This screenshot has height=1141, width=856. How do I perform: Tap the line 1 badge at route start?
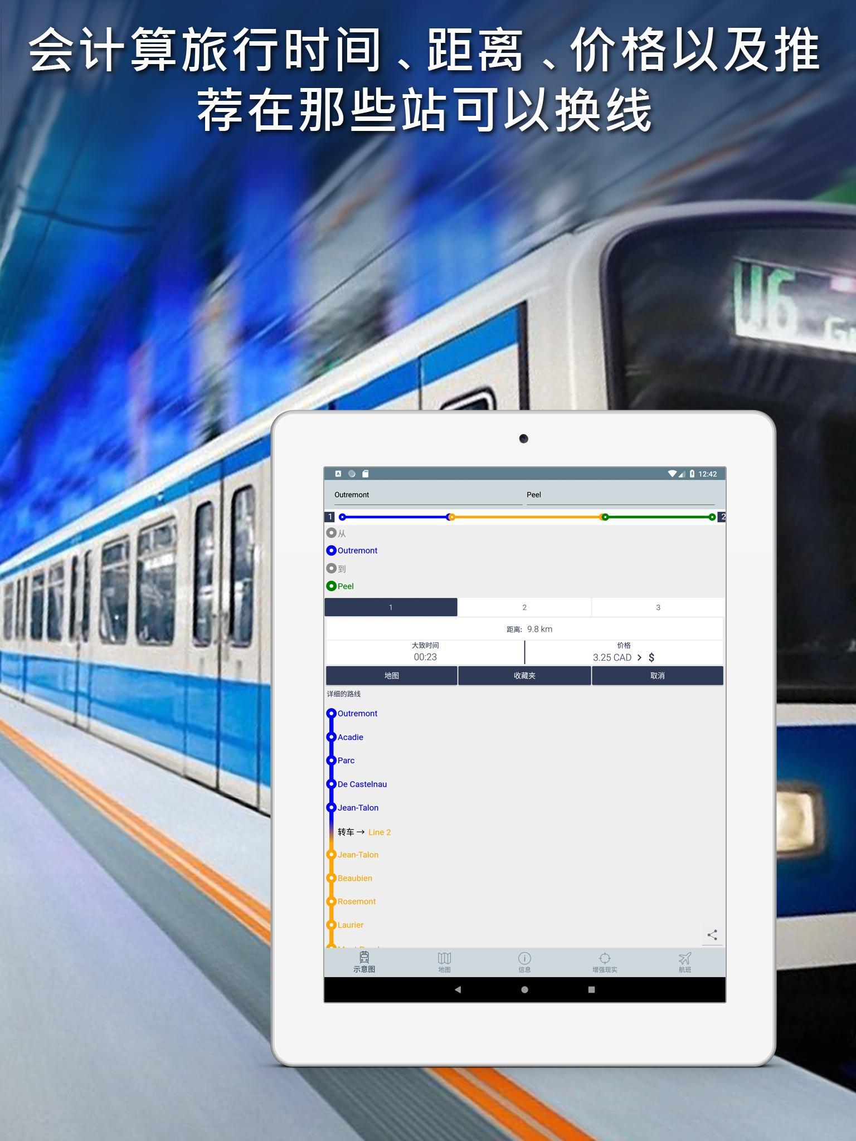tap(330, 517)
